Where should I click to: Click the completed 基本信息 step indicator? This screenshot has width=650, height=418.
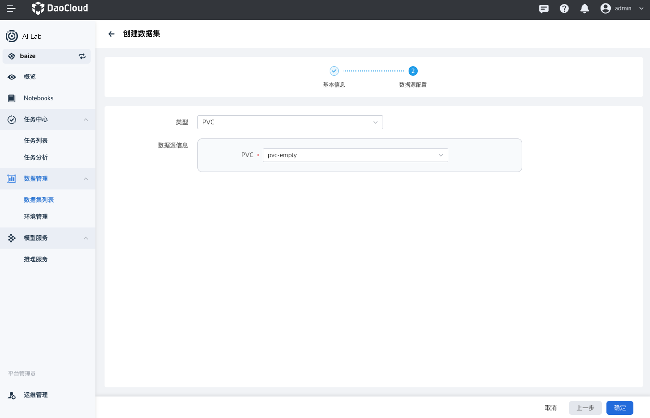[334, 71]
